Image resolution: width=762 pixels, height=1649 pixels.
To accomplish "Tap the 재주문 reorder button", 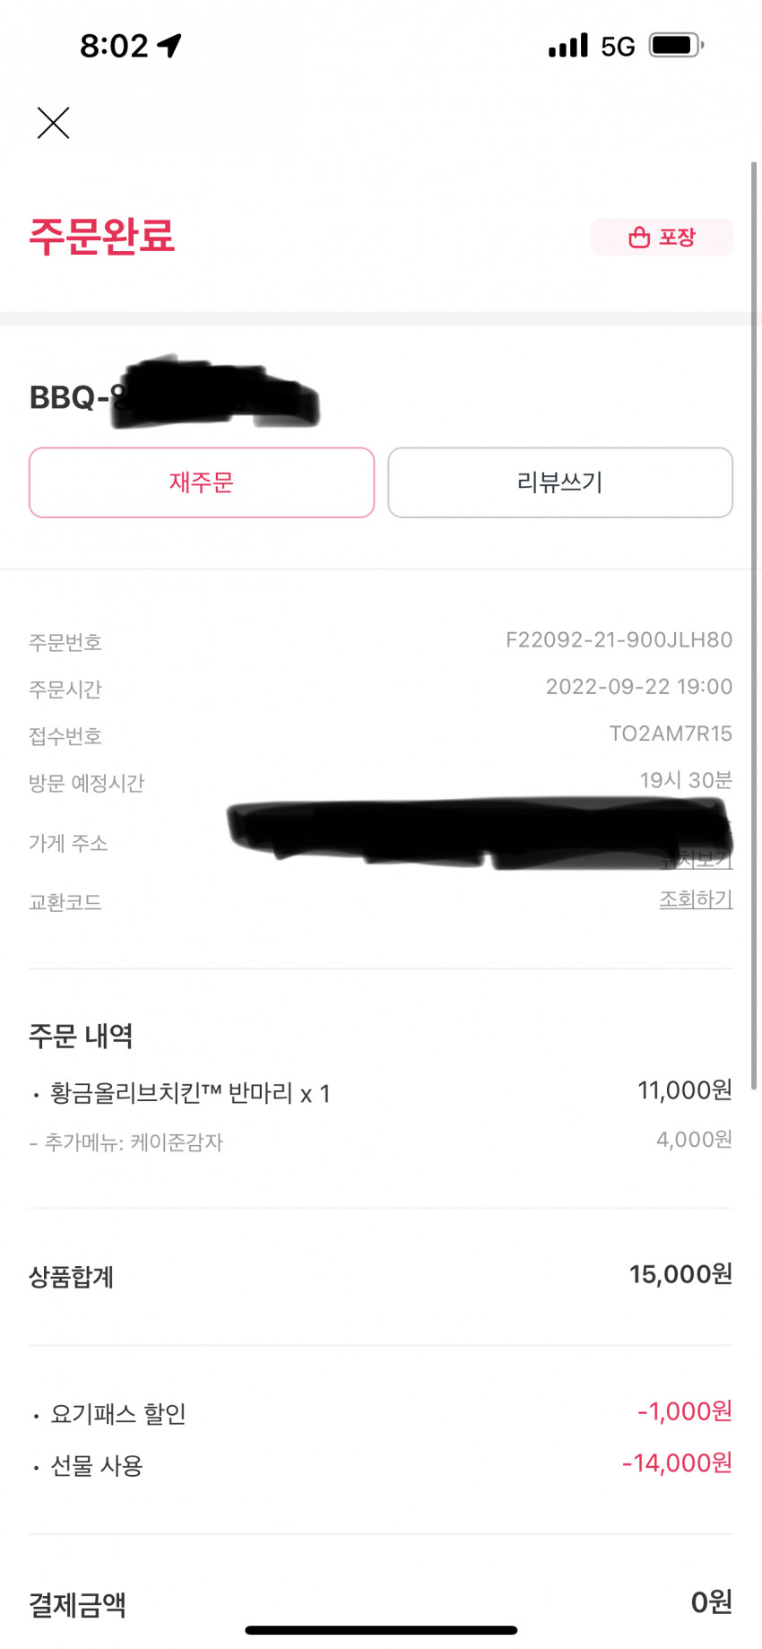I will pos(202,482).
